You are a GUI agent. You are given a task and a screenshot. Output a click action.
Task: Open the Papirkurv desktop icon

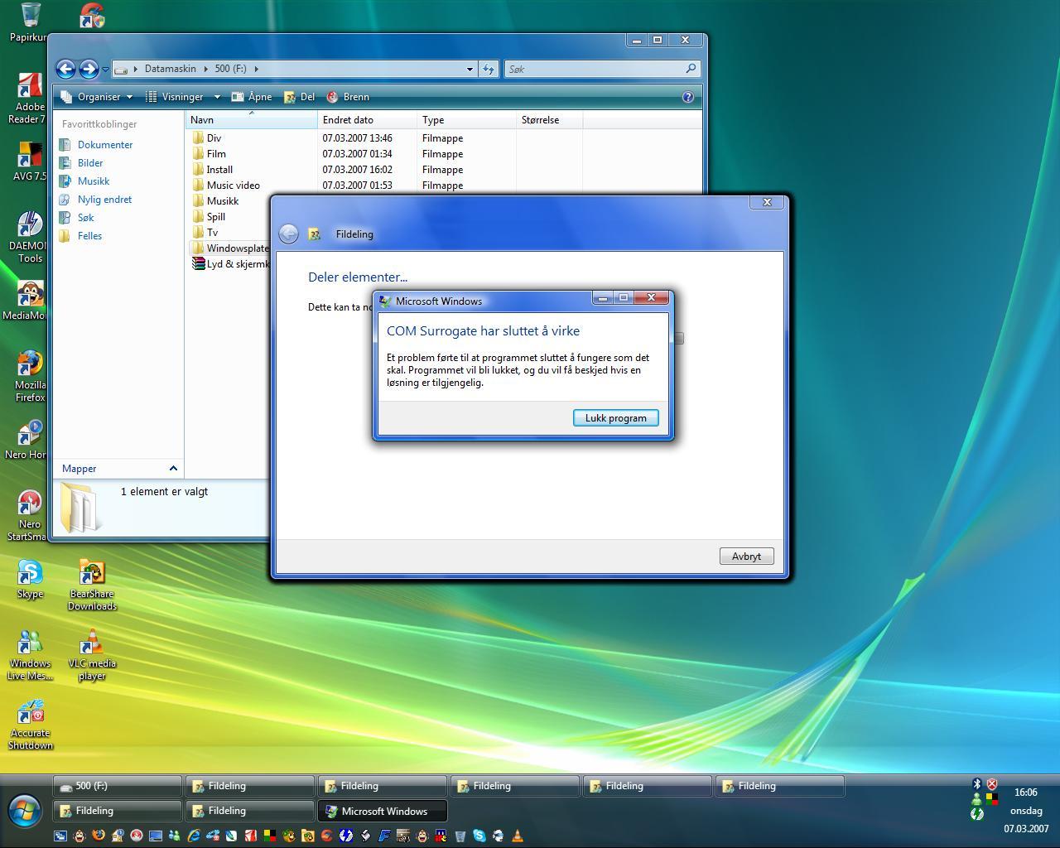(x=30, y=22)
